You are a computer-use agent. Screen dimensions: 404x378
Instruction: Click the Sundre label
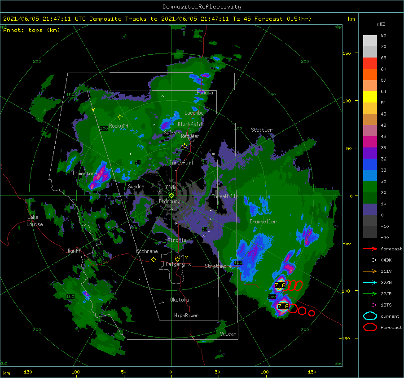[x=136, y=187]
